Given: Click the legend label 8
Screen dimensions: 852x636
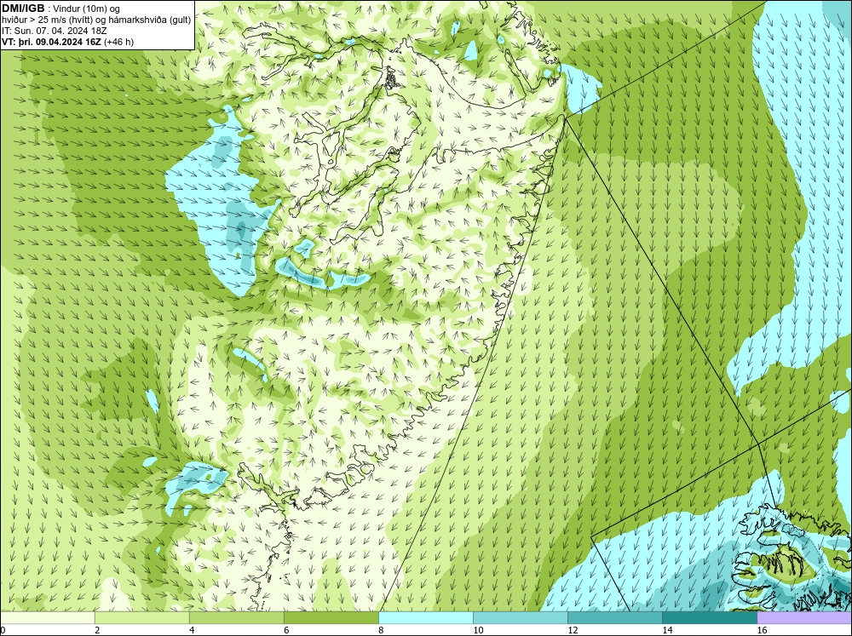Looking at the screenshot, I should click(381, 630).
